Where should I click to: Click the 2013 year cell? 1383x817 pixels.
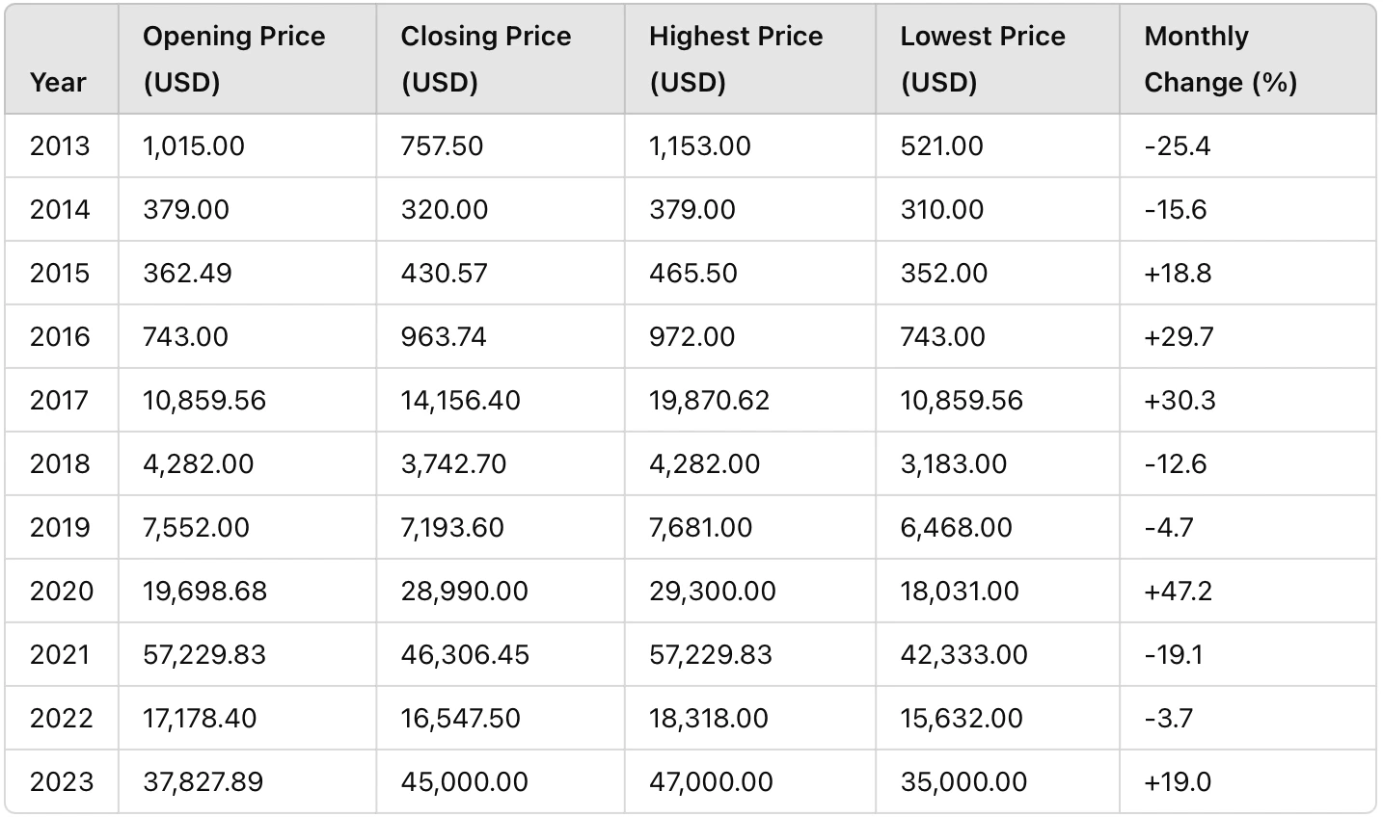coord(60,145)
